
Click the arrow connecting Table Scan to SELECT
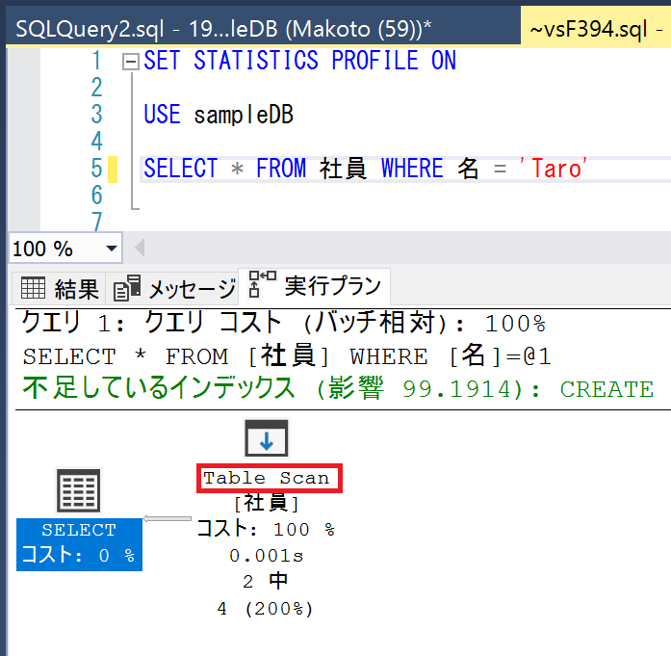click(x=167, y=518)
